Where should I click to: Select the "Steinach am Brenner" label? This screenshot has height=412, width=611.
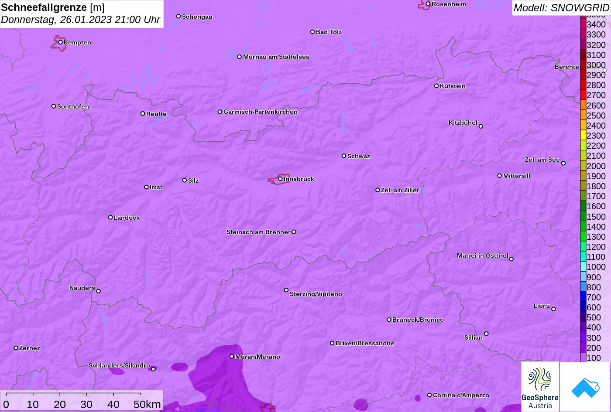point(258,232)
